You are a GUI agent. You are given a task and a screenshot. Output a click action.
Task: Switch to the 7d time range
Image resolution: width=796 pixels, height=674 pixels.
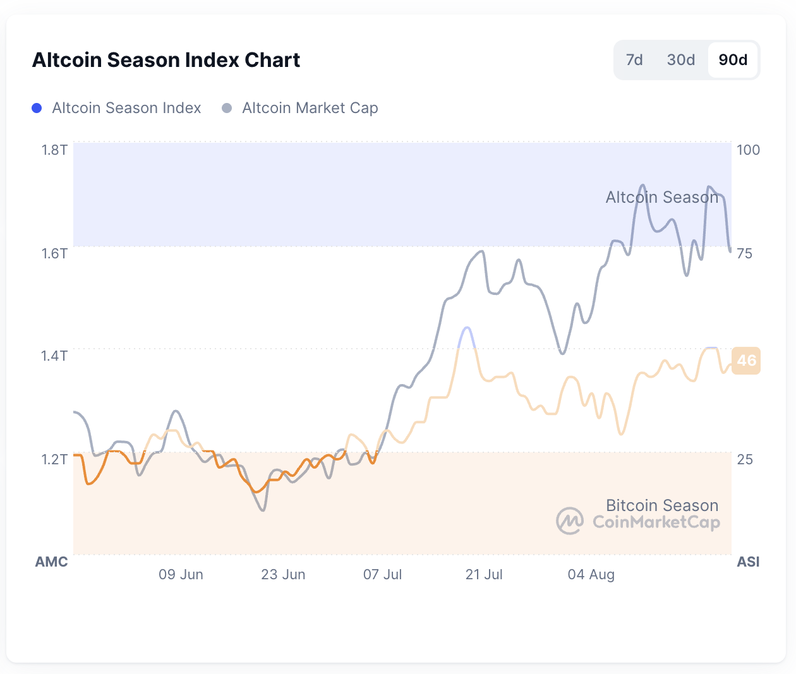point(634,60)
